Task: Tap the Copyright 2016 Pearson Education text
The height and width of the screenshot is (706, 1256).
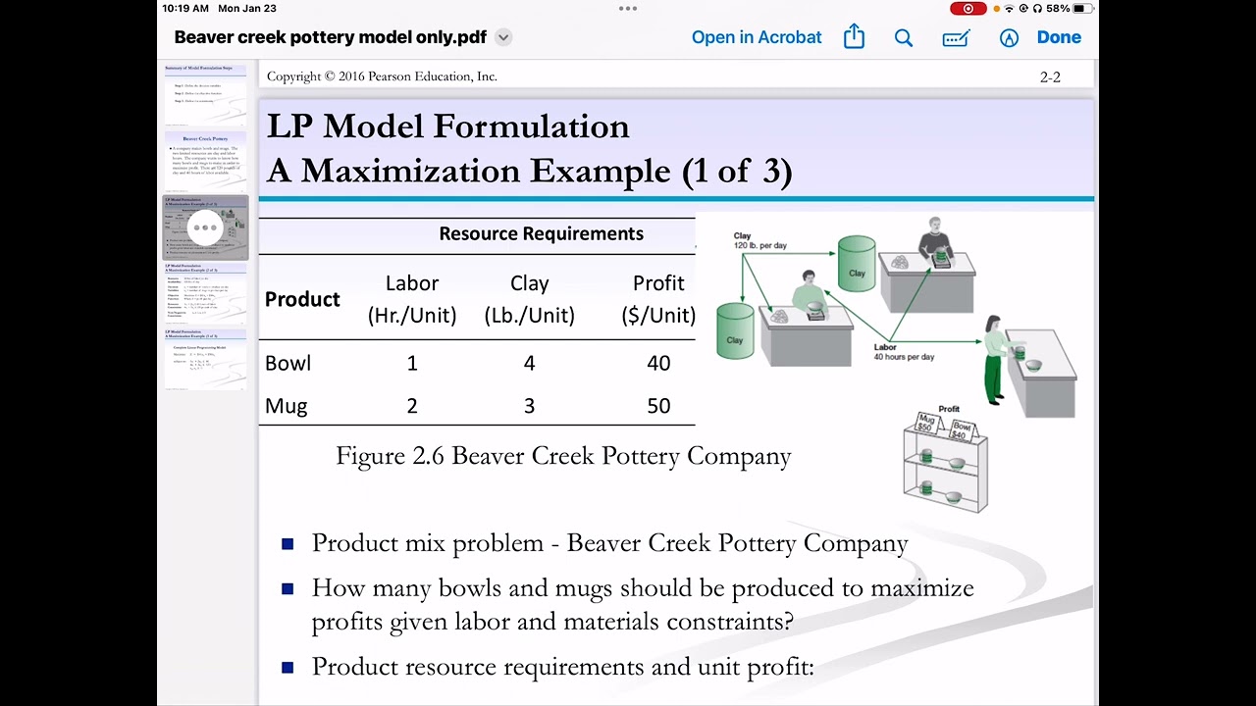Action: [382, 76]
